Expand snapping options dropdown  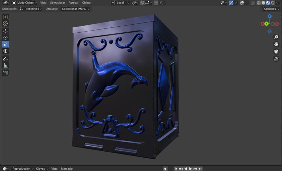pos(148,3)
